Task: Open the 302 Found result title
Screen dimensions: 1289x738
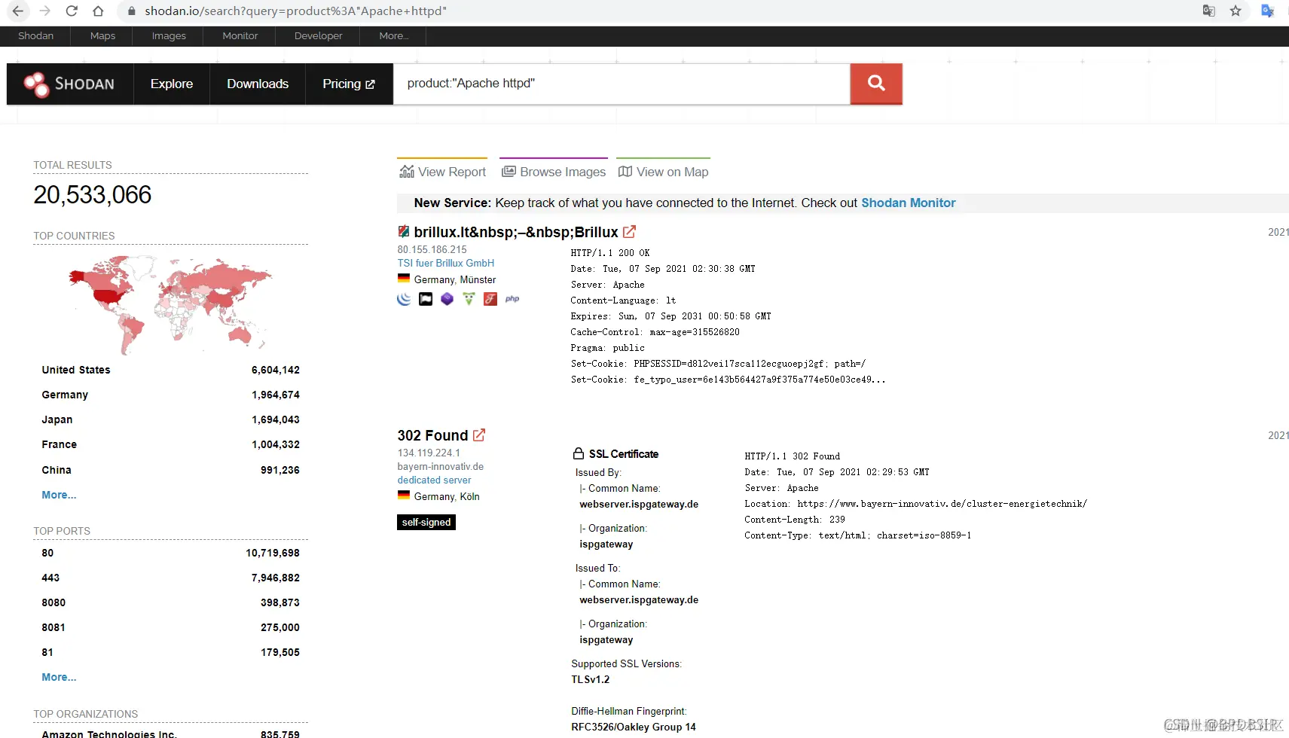Action: pos(432,435)
